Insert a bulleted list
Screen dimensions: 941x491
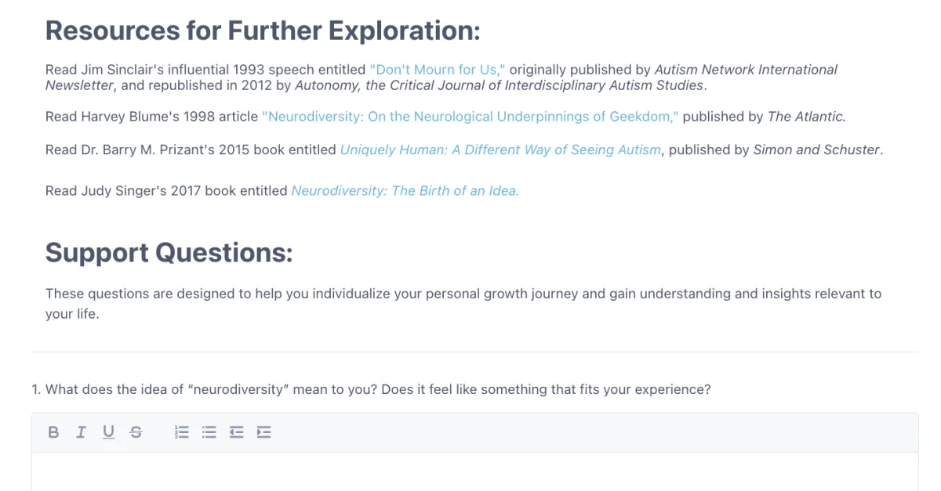point(209,431)
